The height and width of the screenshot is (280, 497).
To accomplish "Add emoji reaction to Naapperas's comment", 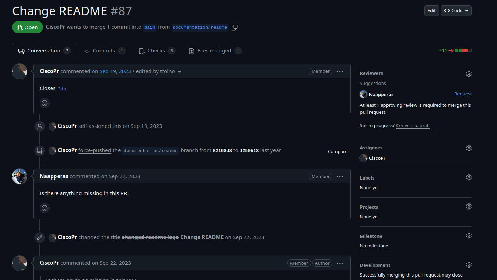I will 44,208.
